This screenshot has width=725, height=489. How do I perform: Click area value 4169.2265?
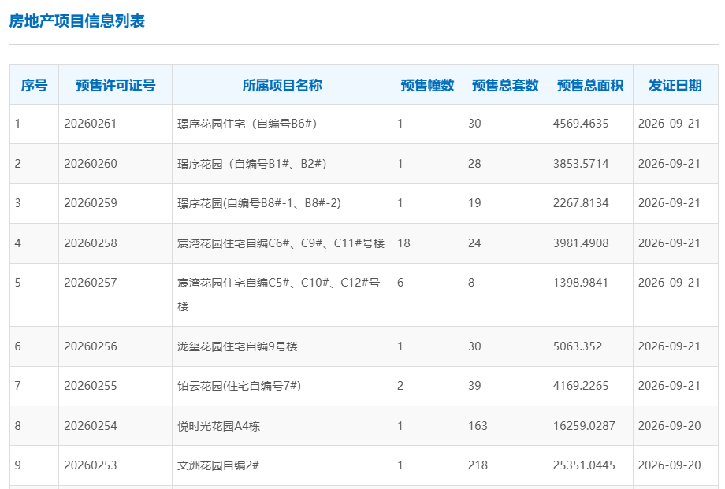[x=581, y=386]
